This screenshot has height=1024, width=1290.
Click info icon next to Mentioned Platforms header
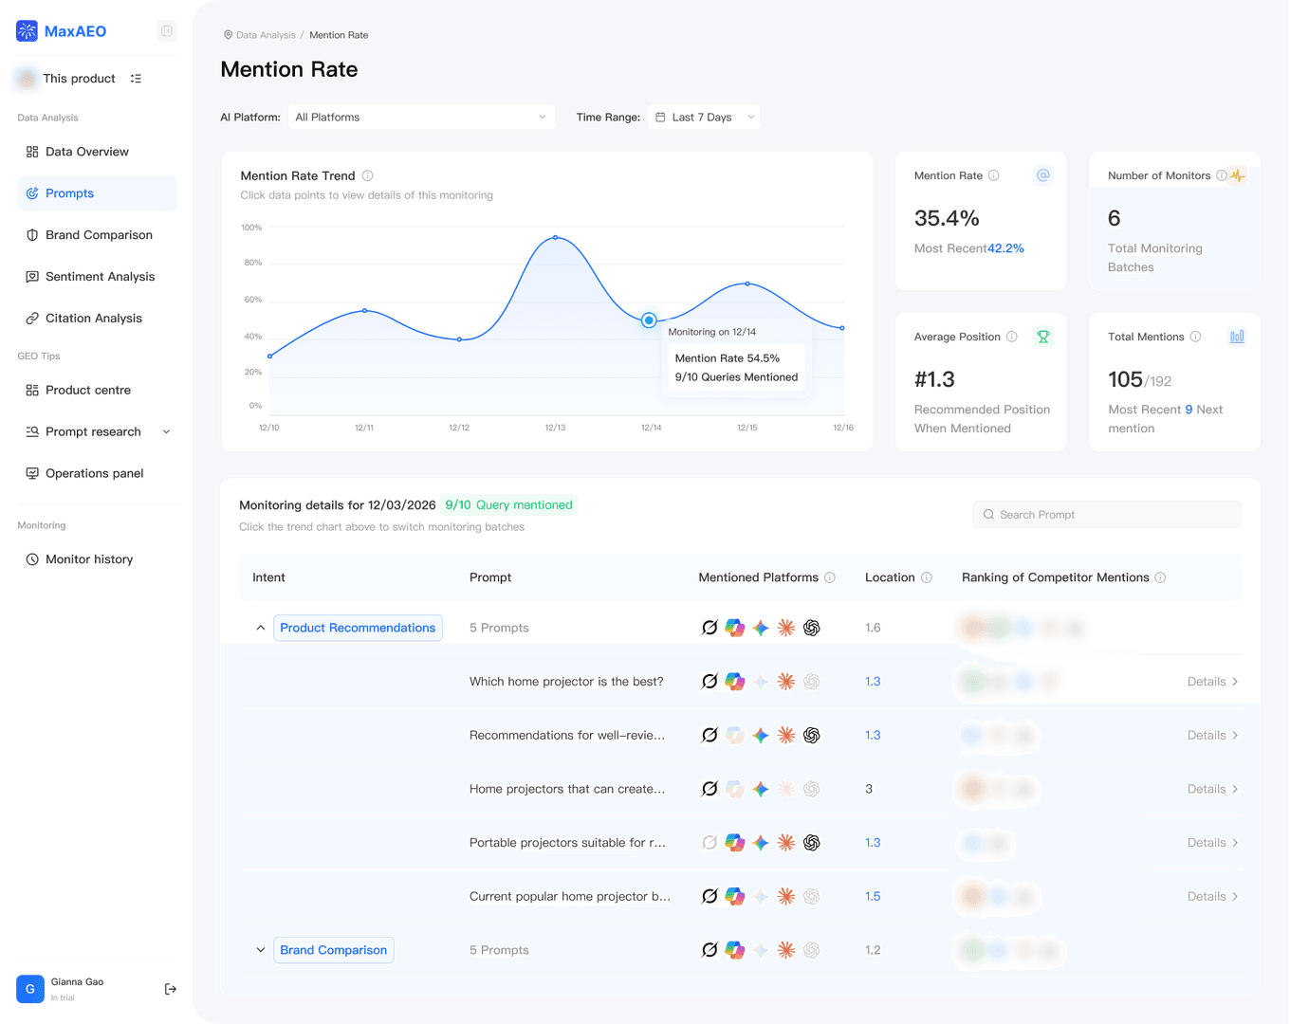coord(830,577)
